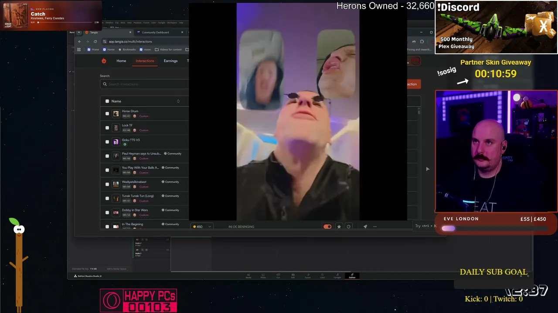Toggle the In The Begining interaction switch
The width and height of the screenshot is (558, 313).
[x=327, y=226]
